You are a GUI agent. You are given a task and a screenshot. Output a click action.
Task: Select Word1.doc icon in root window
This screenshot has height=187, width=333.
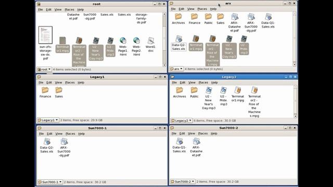coord(150,41)
